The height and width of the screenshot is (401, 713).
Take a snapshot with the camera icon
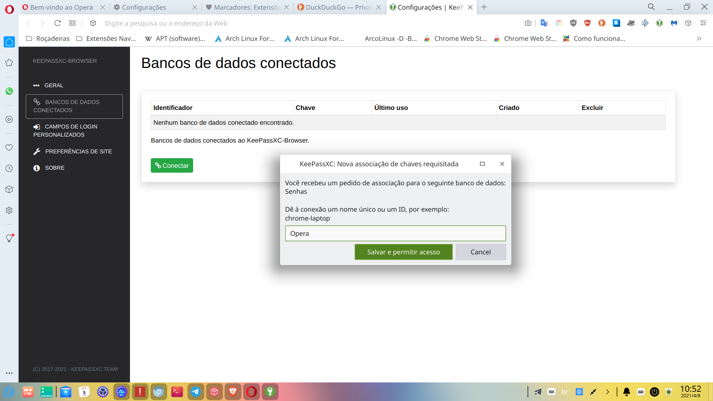point(528,23)
